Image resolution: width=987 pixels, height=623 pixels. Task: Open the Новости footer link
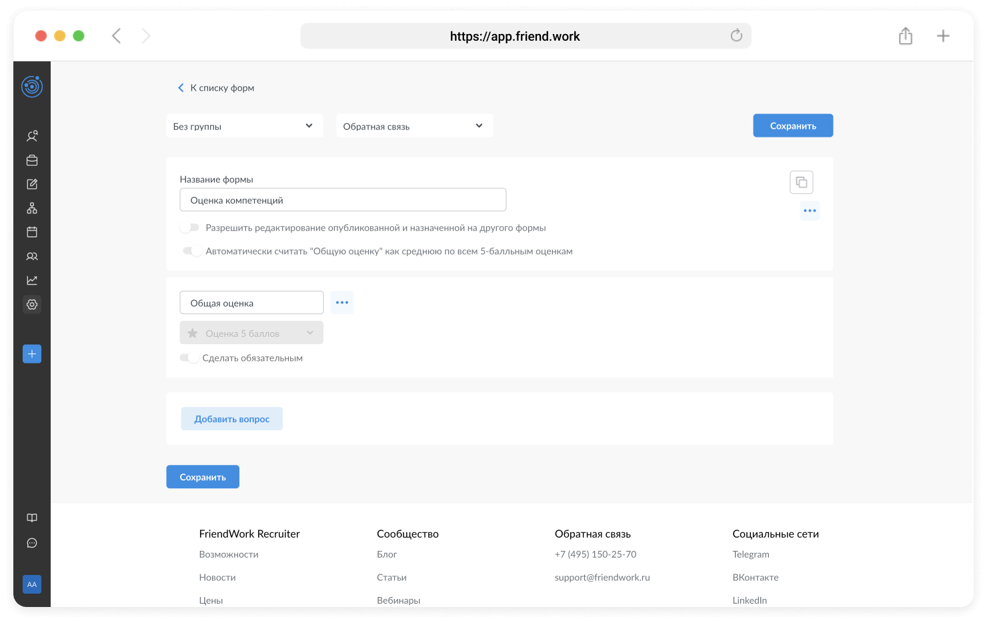point(217,578)
